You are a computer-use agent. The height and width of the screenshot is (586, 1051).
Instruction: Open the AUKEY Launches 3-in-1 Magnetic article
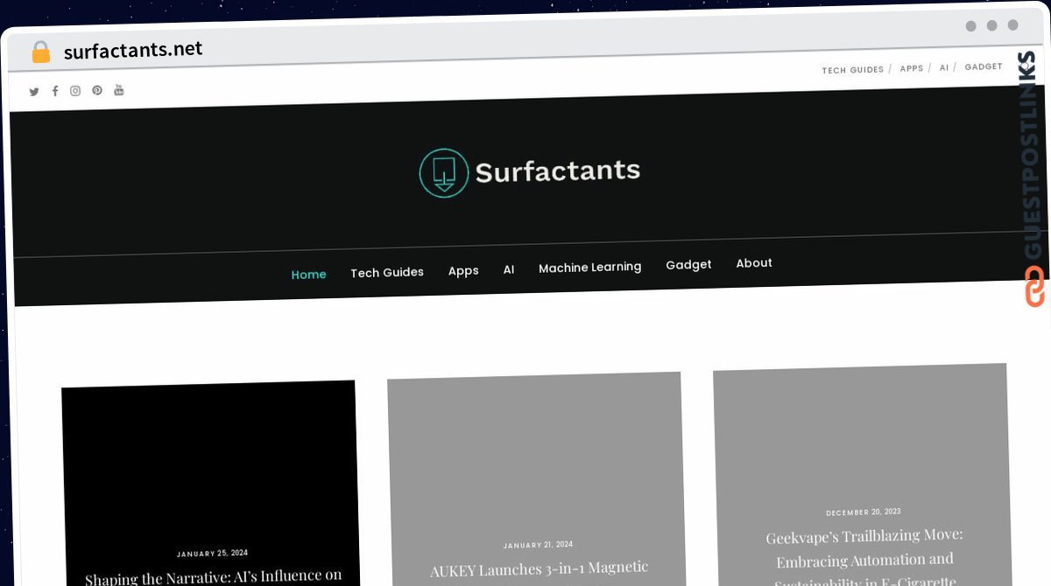pos(539,569)
